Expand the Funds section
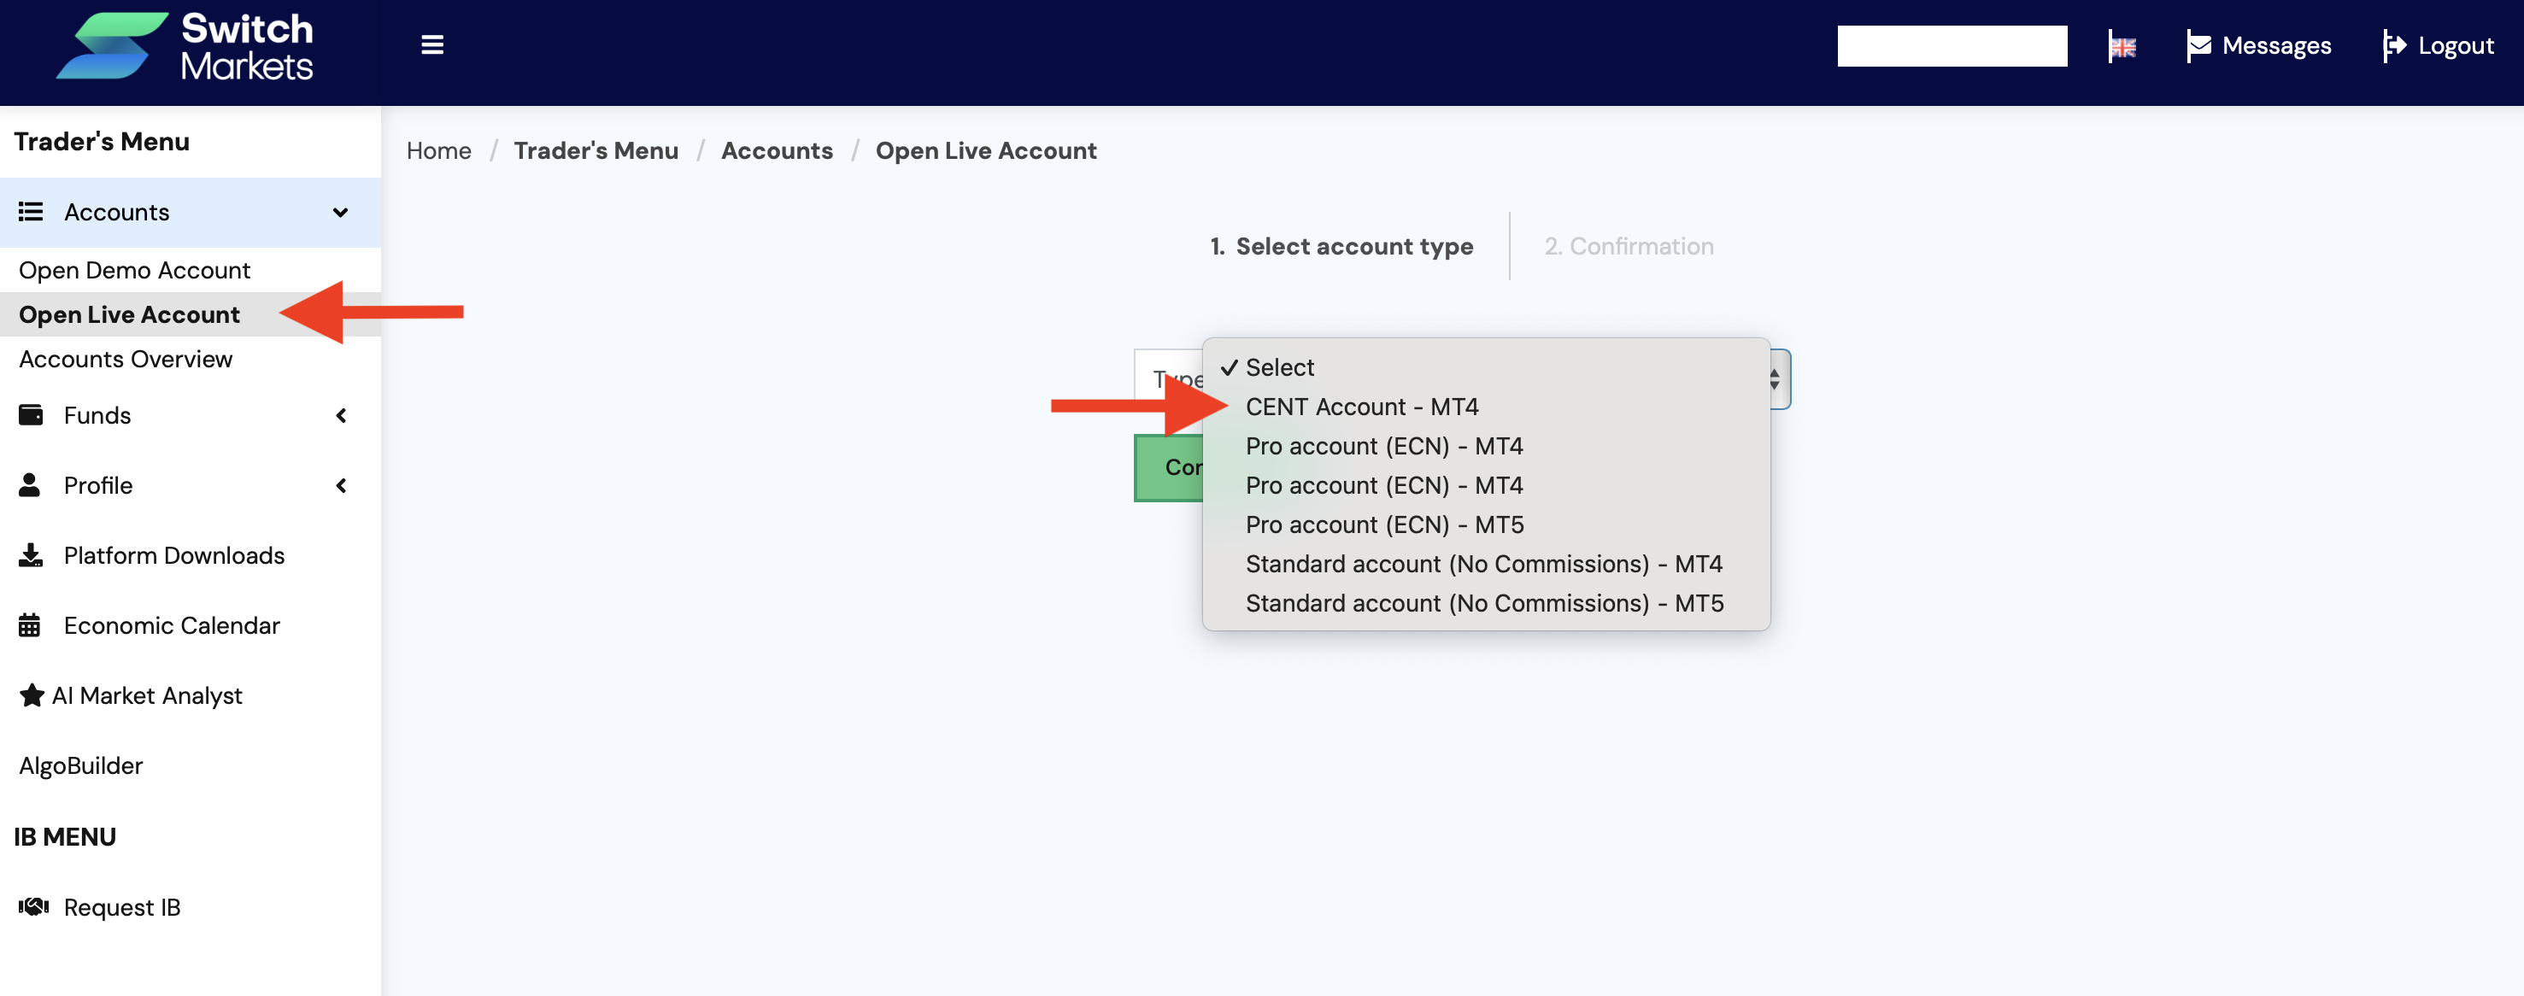This screenshot has width=2524, height=996. click(x=341, y=415)
